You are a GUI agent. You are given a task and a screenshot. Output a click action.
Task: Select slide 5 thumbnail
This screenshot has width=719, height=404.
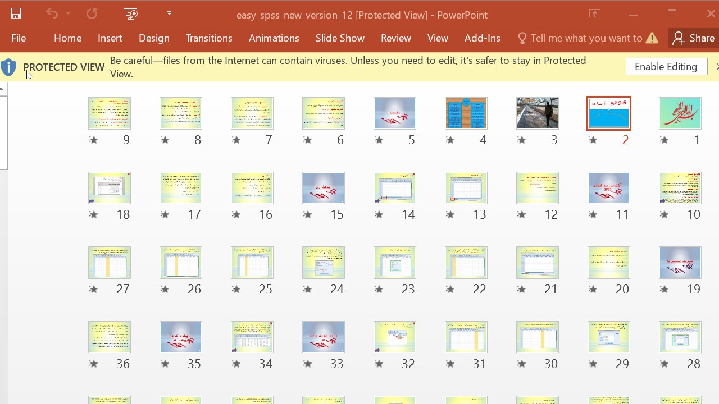[x=394, y=113]
